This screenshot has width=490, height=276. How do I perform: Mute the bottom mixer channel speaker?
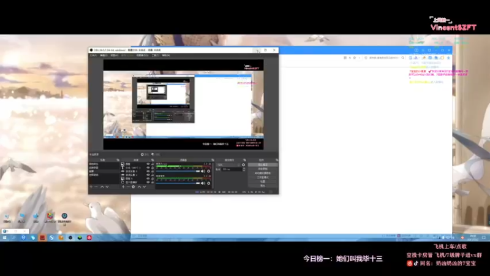click(203, 183)
